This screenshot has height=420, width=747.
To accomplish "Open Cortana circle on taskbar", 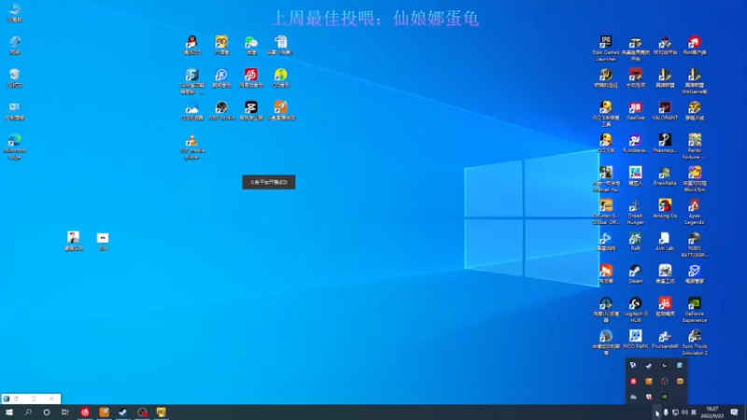I will (x=46, y=413).
